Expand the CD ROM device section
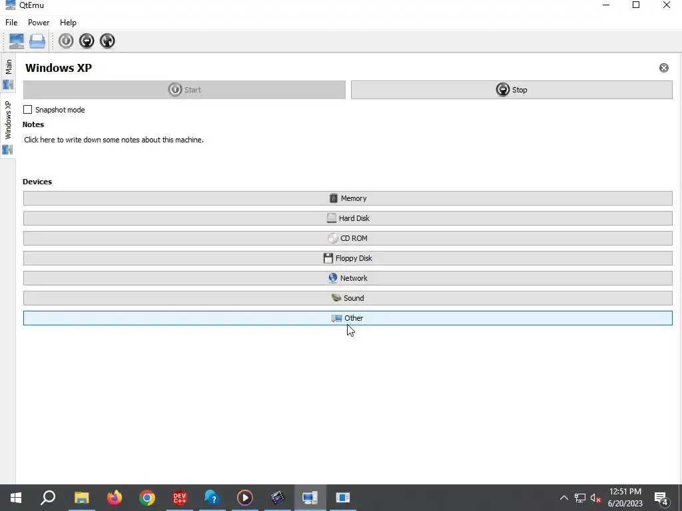Viewport: 682px width, 511px height. pos(348,239)
